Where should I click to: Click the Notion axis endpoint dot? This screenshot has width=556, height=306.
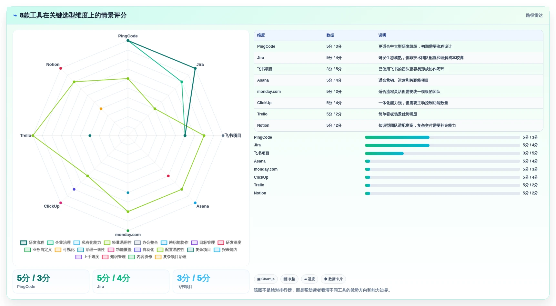(61, 68)
